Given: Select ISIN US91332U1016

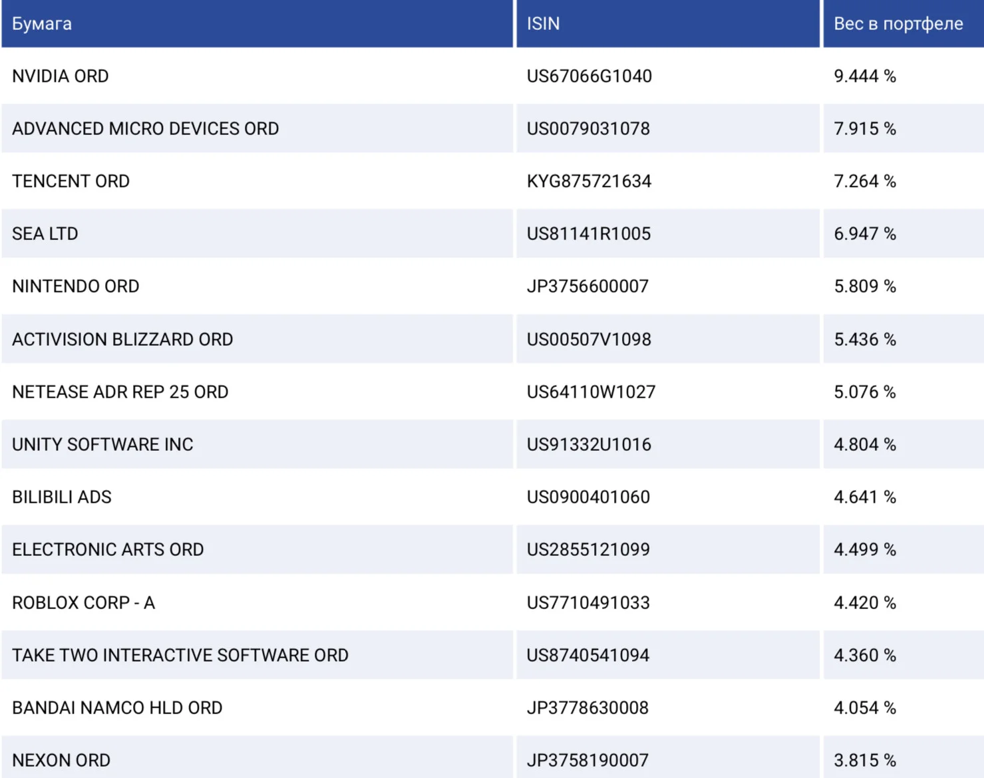Looking at the screenshot, I should pyautogui.click(x=589, y=445).
